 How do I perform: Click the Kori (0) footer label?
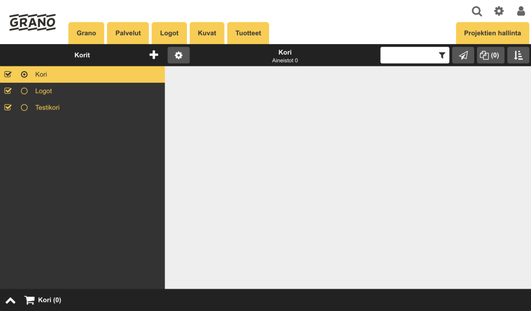click(49, 300)
